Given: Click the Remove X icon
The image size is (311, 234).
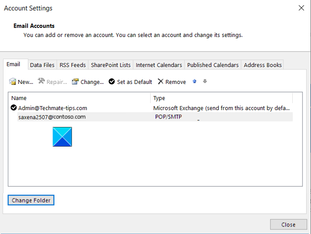Looking at the screenshot, I should point(161,82).
